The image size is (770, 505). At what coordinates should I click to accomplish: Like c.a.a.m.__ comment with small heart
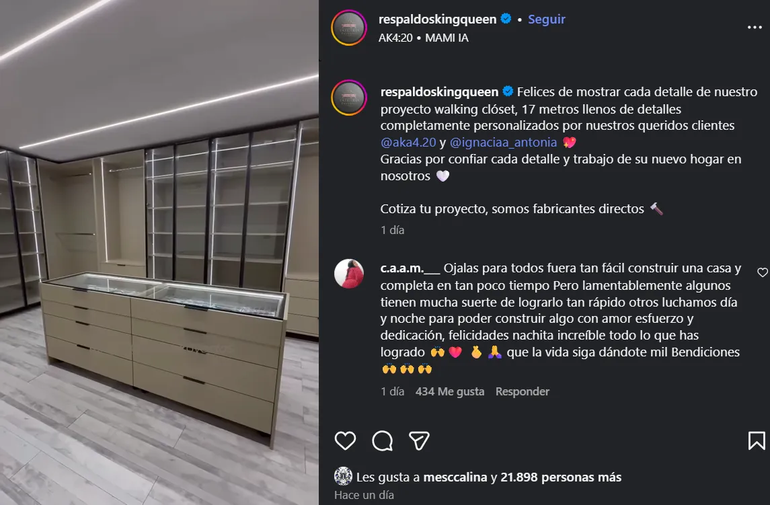point(762,272)
